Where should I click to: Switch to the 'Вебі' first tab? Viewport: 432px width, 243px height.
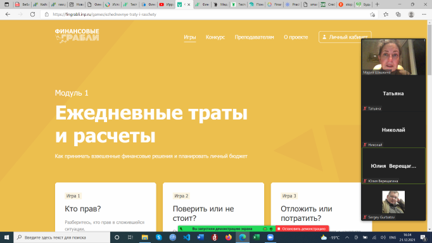[23, 4]
